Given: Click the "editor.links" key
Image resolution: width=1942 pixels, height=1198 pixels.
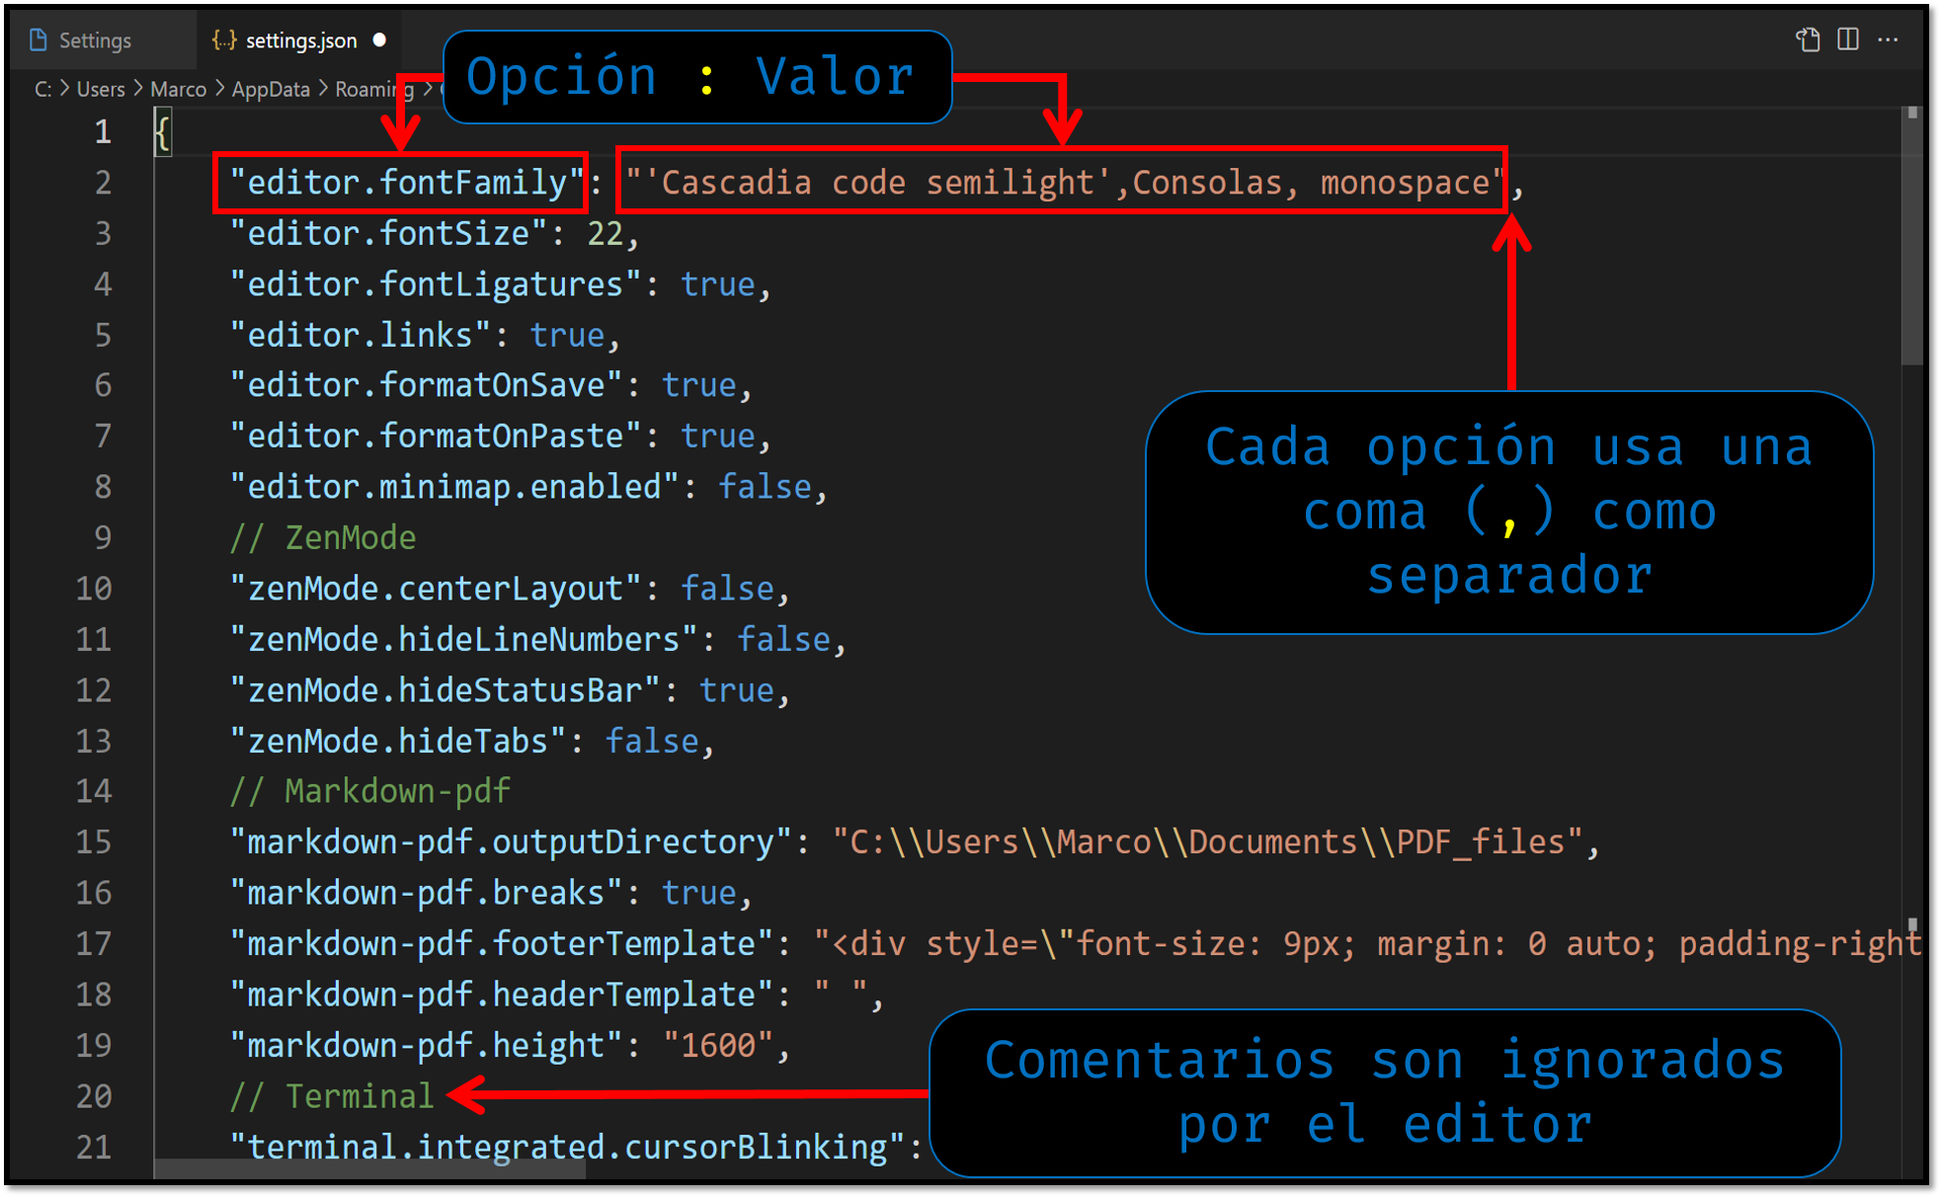Looking at the screenshot, I should coord(360,336).
